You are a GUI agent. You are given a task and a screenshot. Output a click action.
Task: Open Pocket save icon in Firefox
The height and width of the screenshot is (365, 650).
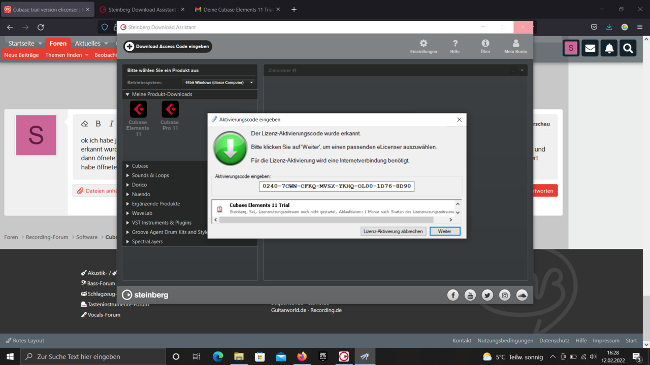[594, 27]
